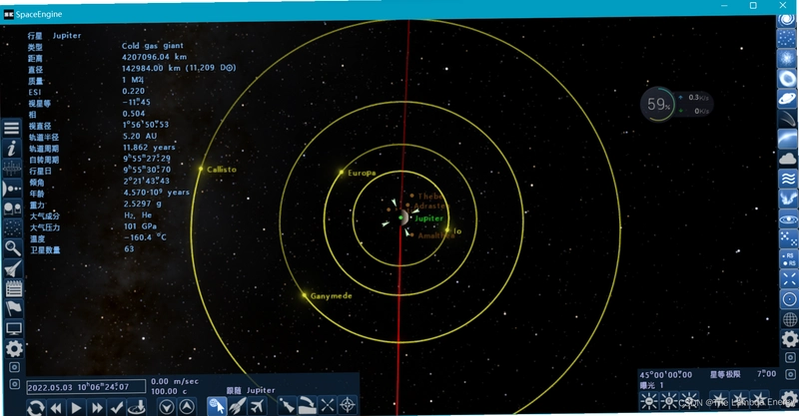Click the Callisto moon label
Viewport: 799px width, 416px height.
click(222, 170)
